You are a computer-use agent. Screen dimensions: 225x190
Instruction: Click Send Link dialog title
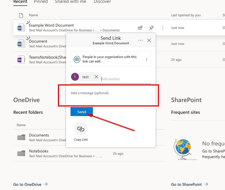click(111, 38)
